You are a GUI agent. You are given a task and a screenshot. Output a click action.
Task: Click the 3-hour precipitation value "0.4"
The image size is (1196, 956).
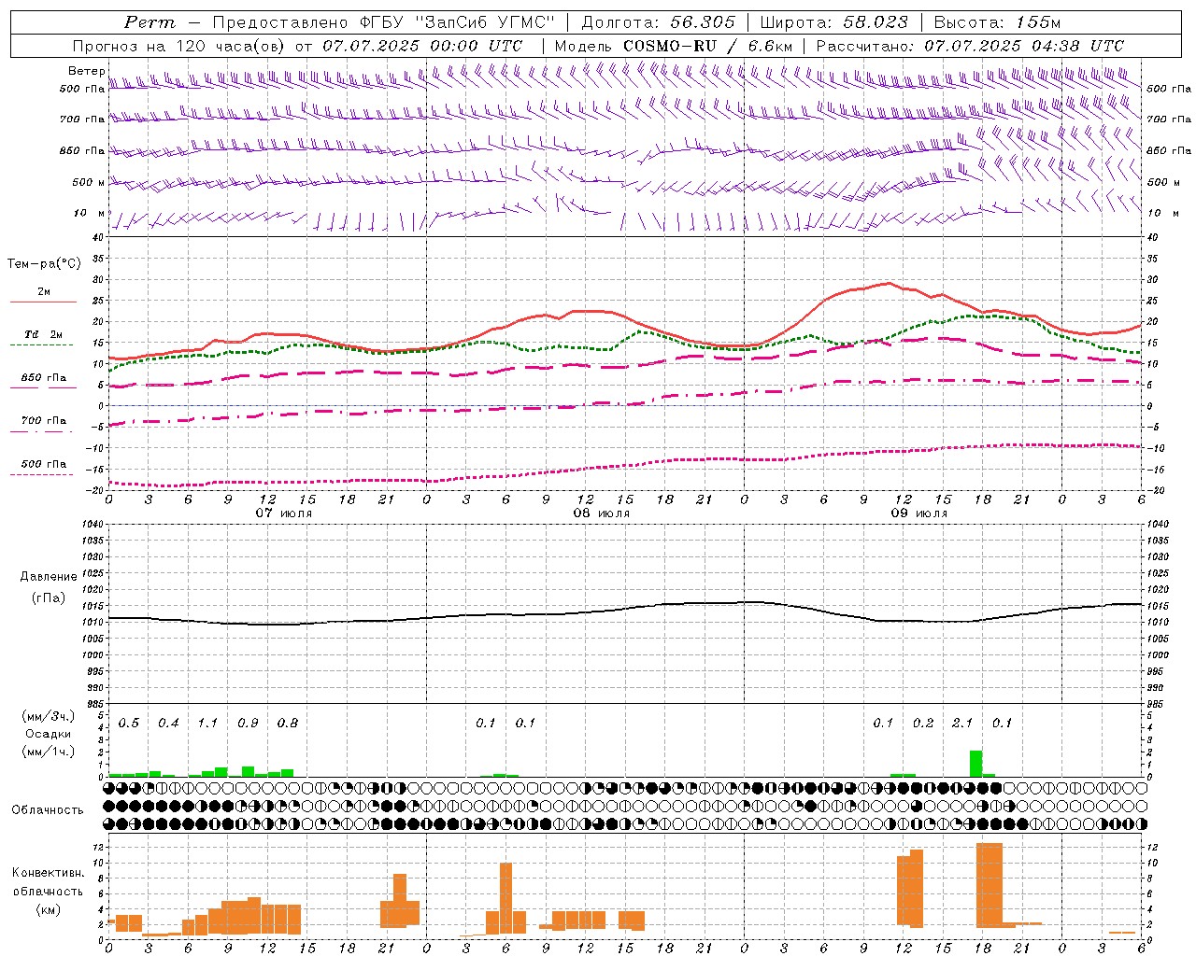point(168,723)
